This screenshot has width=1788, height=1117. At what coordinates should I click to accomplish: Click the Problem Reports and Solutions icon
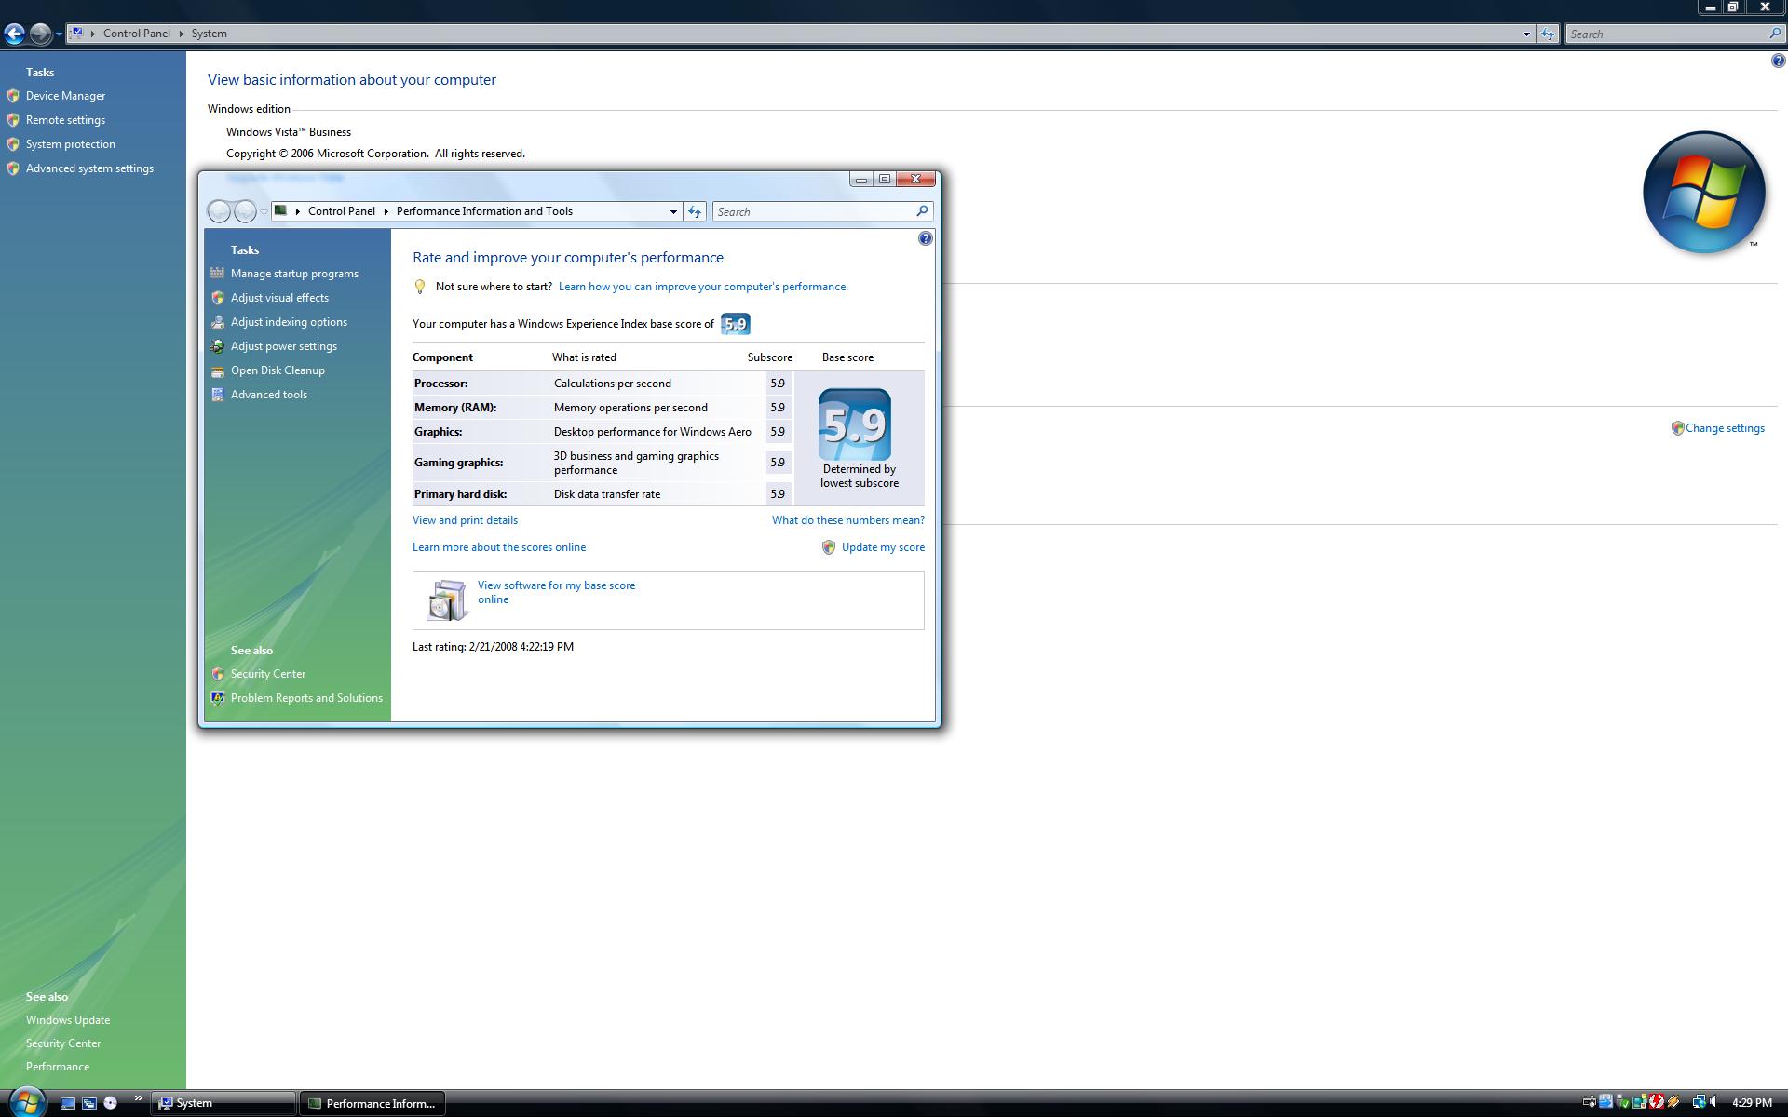(218, 698)
